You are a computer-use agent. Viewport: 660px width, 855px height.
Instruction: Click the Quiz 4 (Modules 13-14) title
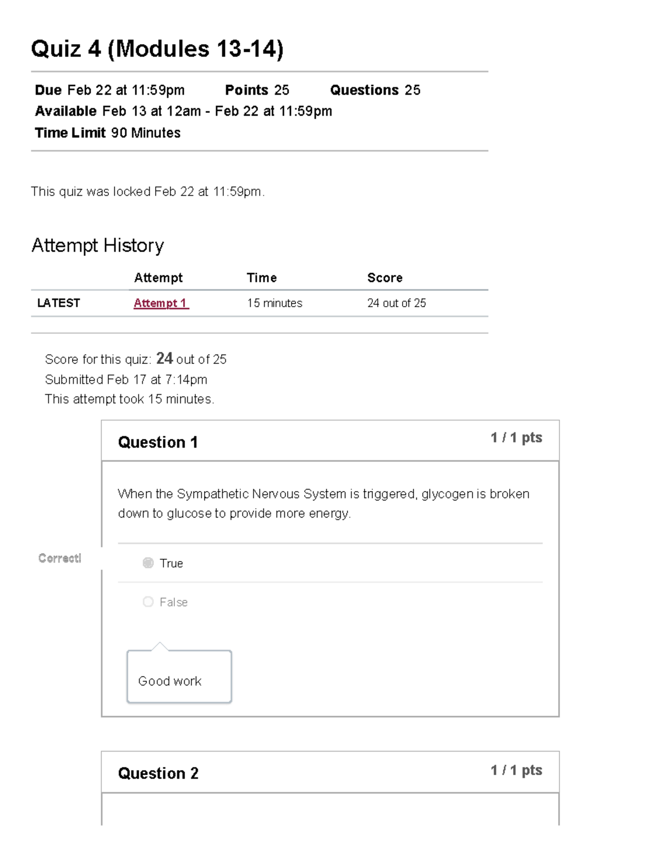[157, 49]
